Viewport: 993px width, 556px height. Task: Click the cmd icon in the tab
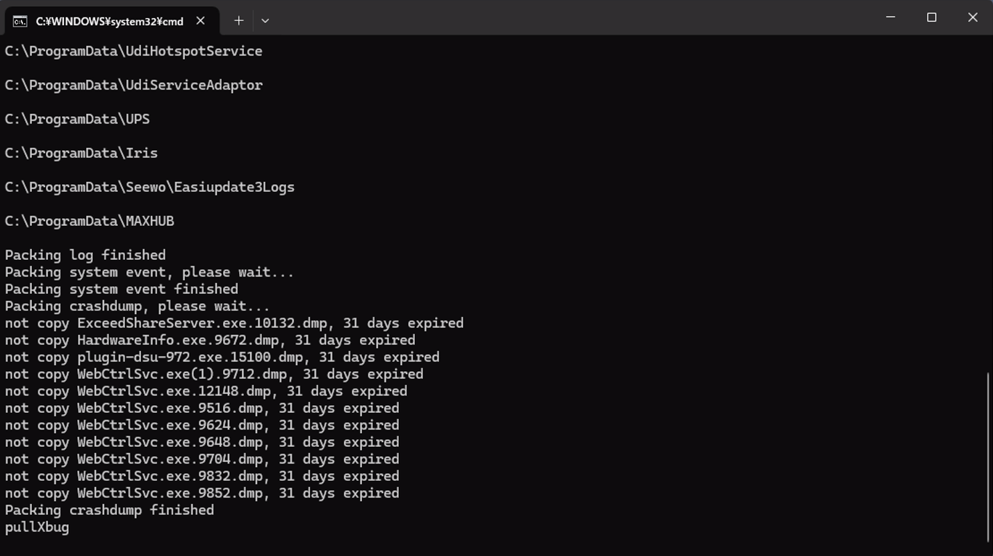pyautogui.click(x=20, y=22)
